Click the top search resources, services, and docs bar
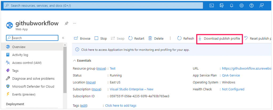The height and width of the screenshot is (110, 273). (103, 6)
